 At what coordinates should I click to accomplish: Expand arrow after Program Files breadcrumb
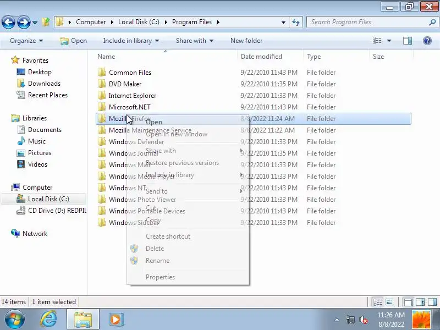[x=218, y=22]
